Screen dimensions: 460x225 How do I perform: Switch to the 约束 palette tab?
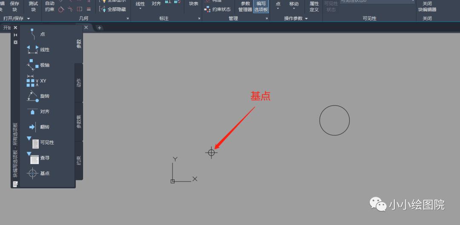pyautogui.click(x=79, y=160)
